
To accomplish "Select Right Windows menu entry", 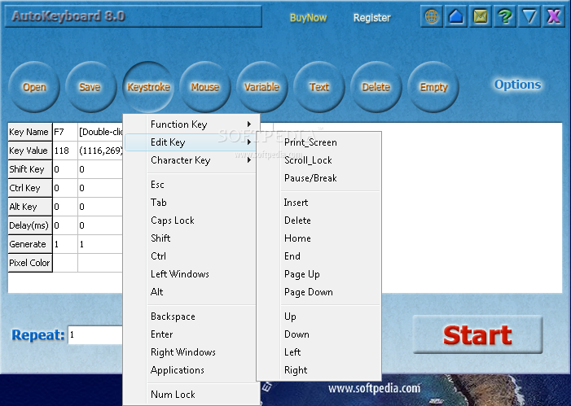I will (191, 352).
